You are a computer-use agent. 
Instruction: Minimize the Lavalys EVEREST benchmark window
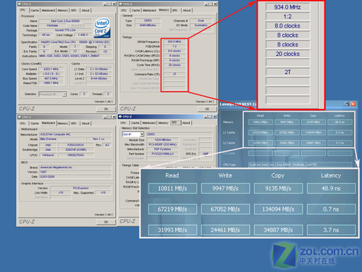[x=347, y=104]
